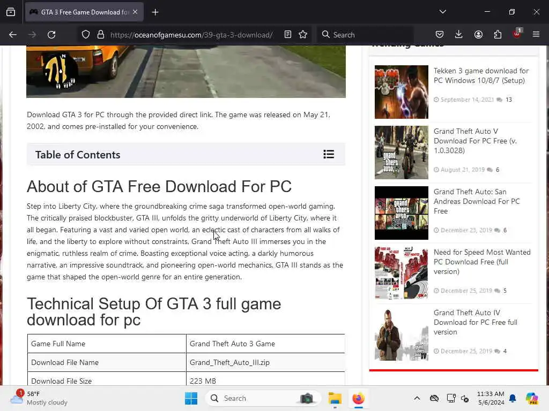Click the Technical Setup Of GTA 3 heading

point(154,312)
